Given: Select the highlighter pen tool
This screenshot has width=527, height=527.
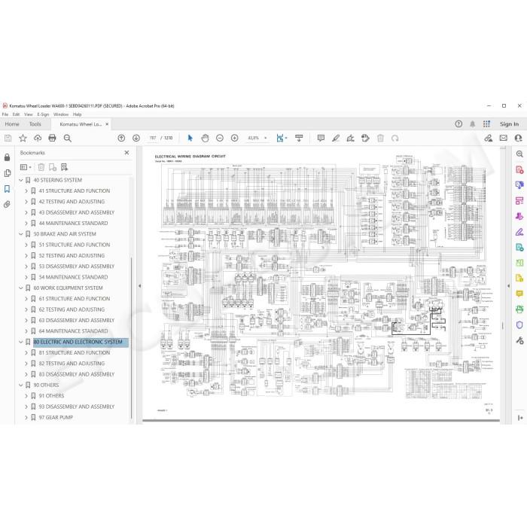Looking at the screenshot, I should tap(336, 138).
